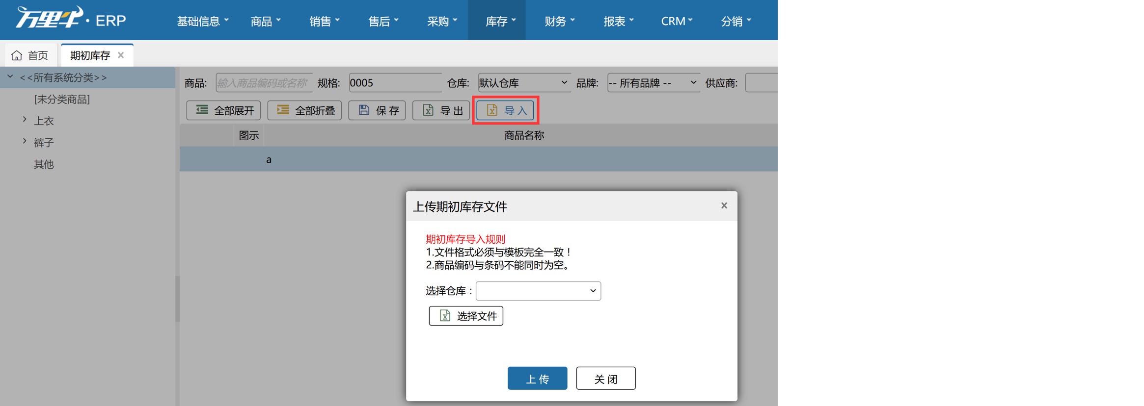The image size is (1144, 406).
Task: Click the 万里牛 ERP logo
Action: click(x=71, y=18)
